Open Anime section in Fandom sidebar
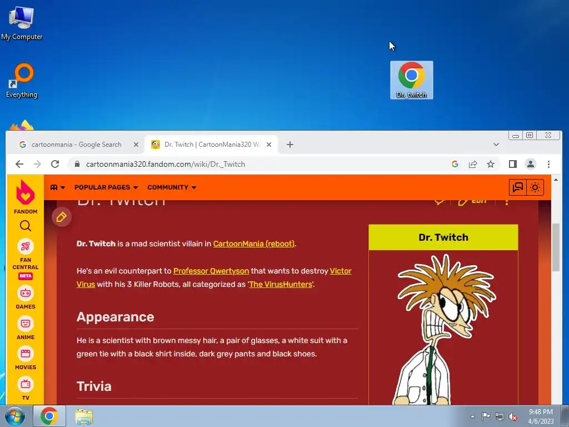569x427 pixels. pos(26,328)
